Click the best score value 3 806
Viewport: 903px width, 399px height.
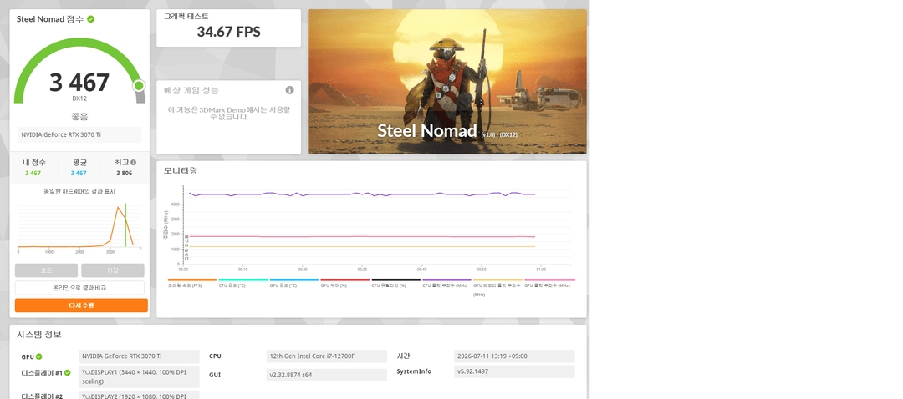point(125,173)
